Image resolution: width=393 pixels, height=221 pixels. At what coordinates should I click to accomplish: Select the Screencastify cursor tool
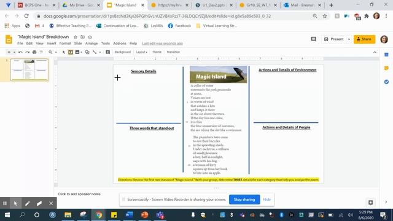15,203
